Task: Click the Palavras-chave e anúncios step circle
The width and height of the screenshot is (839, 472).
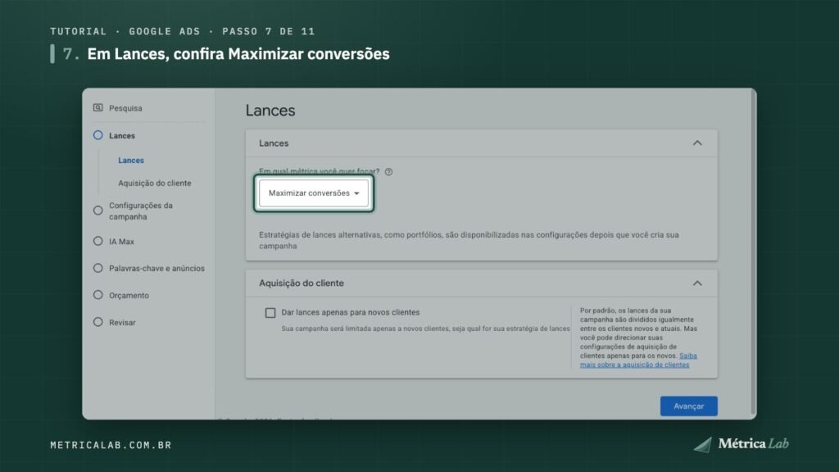Action: (98, 268)
